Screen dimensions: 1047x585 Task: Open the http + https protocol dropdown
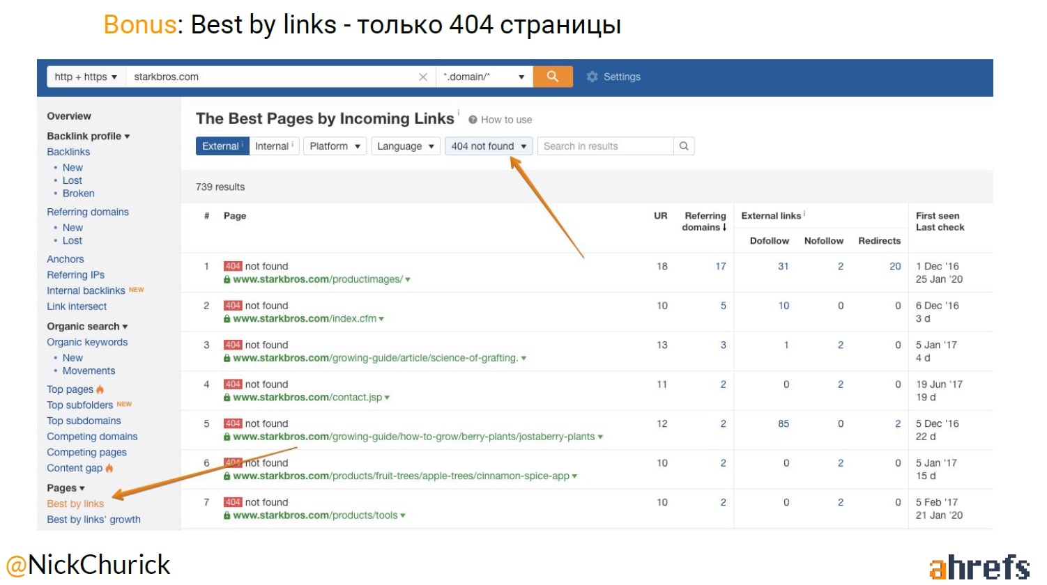pyautogui.click(x=86, y=77)
